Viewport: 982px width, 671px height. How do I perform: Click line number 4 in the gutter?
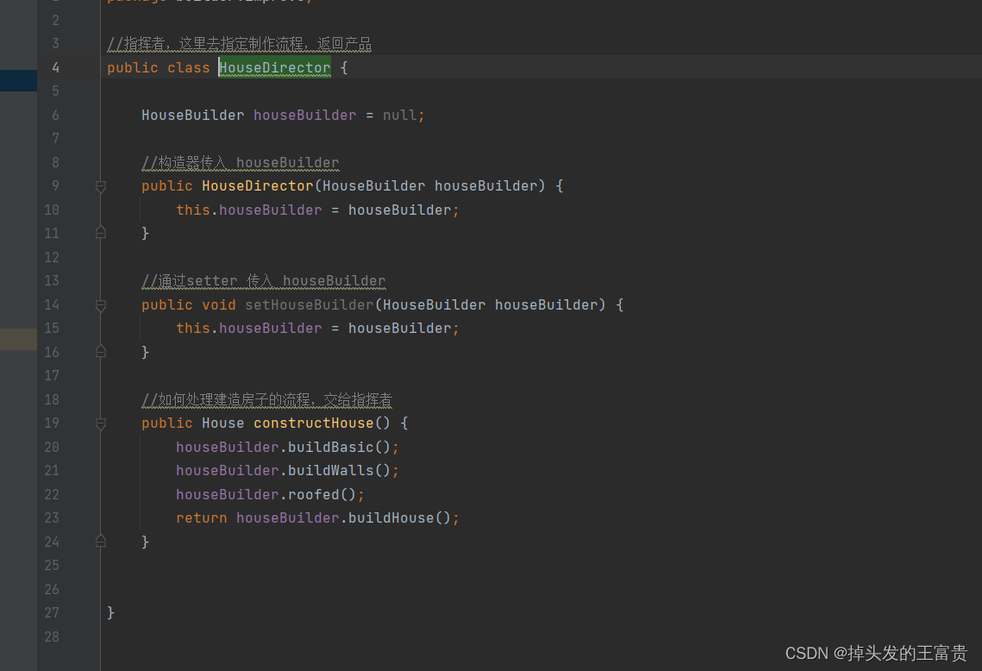pos(55,67)
